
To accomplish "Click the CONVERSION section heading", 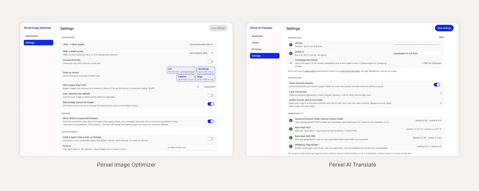I will tap(68, 37).
